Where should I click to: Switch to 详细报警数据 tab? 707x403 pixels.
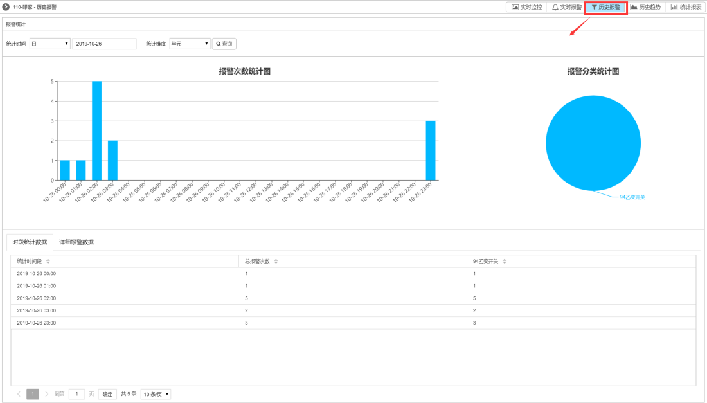[76, 242]
